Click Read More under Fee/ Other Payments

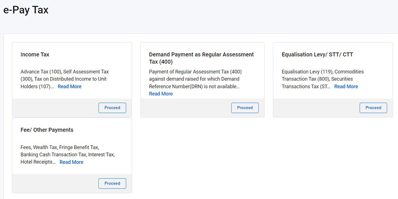point(72,162)
